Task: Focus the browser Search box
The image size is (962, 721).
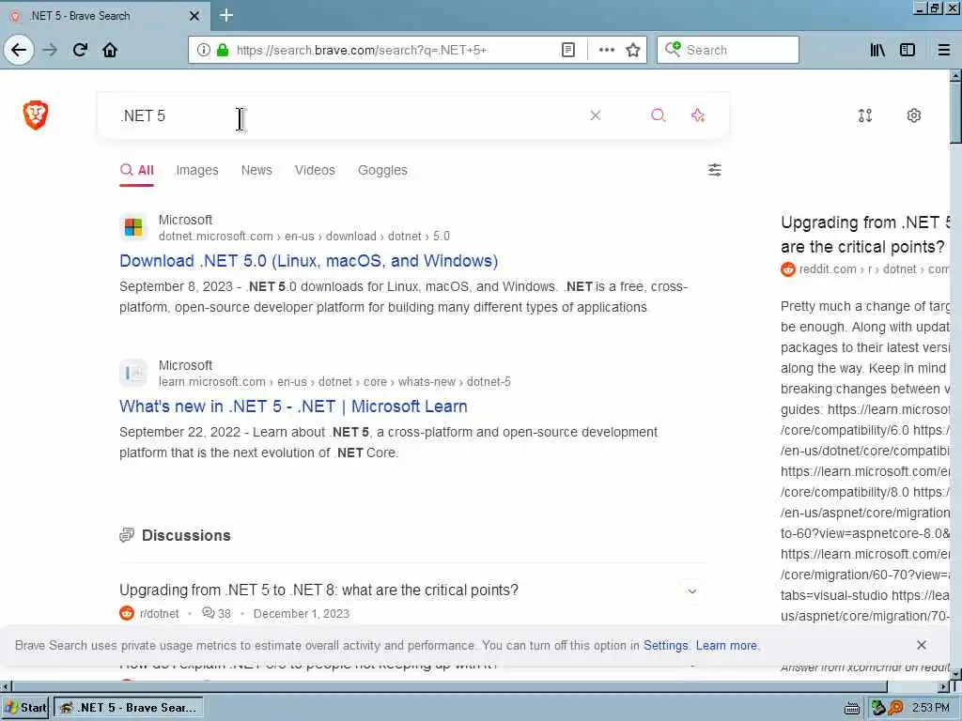Action: [728, 50]
